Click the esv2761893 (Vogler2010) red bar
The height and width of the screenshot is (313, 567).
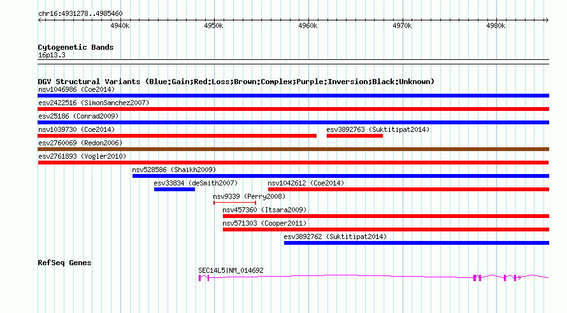tap(293, 163)
